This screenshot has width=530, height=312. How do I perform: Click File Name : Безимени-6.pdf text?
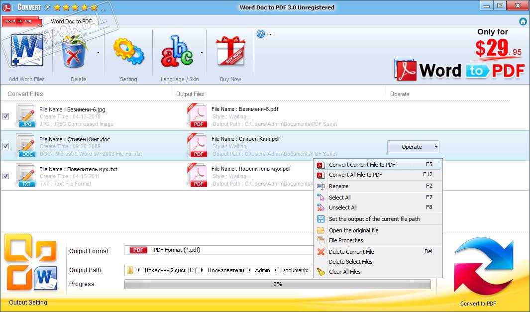tap(245, 109)
